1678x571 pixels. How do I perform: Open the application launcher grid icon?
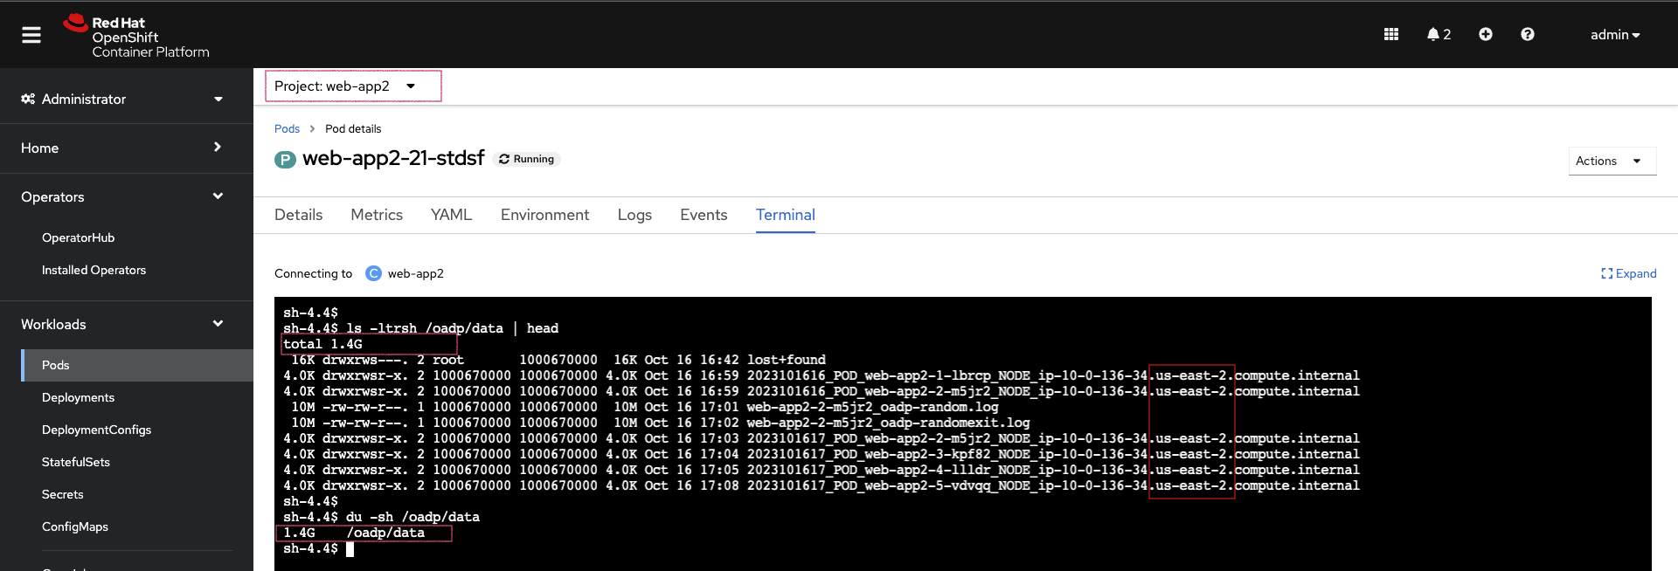(1391, 34)
